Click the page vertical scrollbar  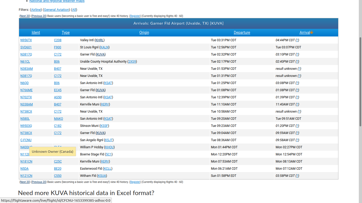coord(360,82)
